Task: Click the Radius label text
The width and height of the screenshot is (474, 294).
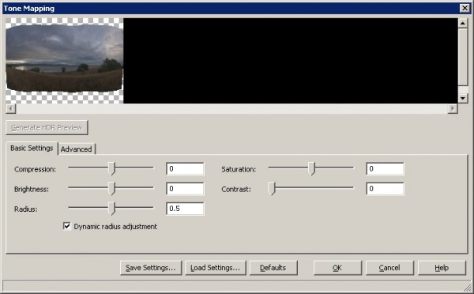Action: click(x=26, y=209)
